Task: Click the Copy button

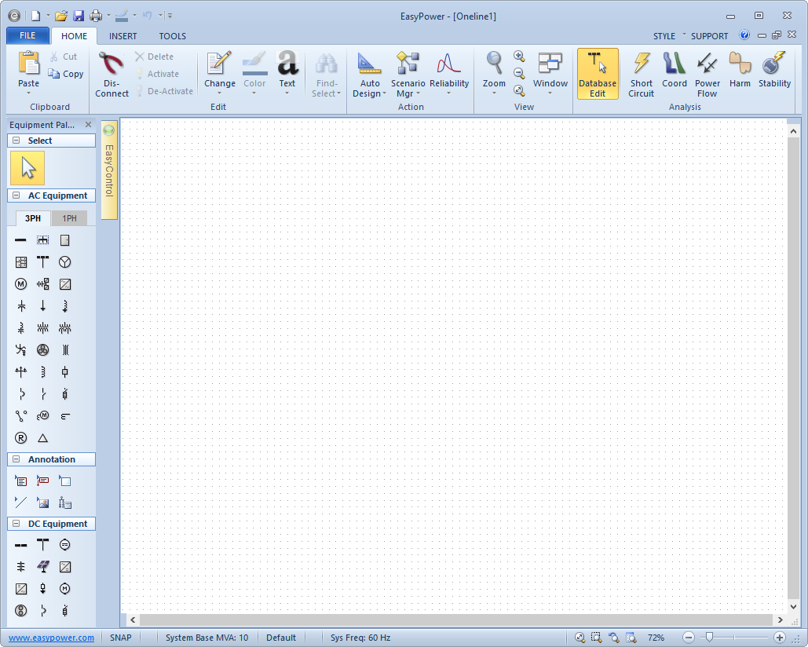Action: click(x=66, y=74)
